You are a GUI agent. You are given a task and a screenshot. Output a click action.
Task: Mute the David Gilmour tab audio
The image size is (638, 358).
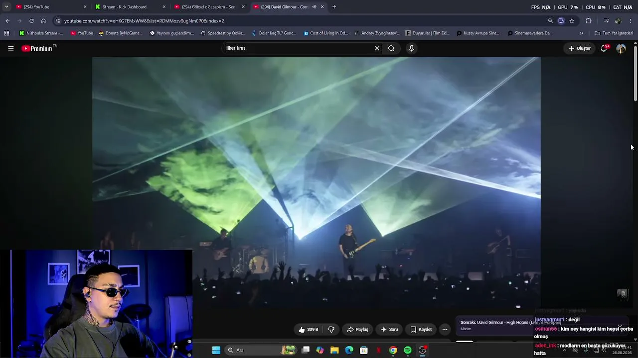(314, 7)
